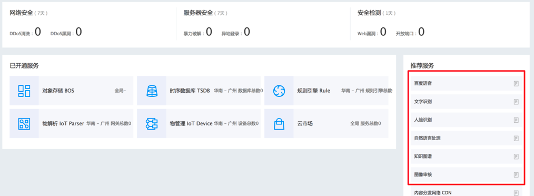Click the 对象存储 BOS service icon
Screen dimensions: 534x196
coord(24,91)
